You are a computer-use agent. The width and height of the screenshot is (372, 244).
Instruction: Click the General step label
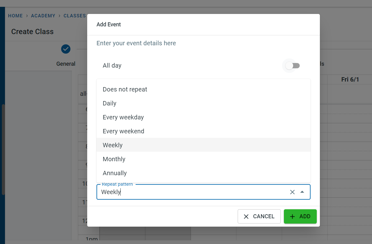pos(66,64)
